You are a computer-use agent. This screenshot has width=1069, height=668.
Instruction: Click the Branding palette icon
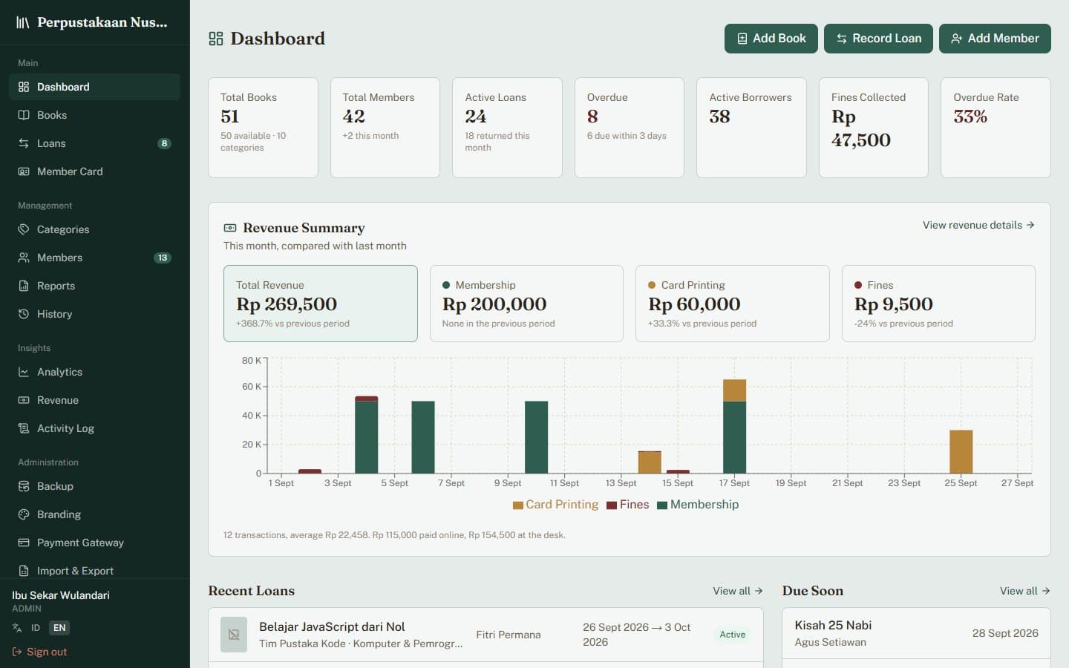click(24, 514)
